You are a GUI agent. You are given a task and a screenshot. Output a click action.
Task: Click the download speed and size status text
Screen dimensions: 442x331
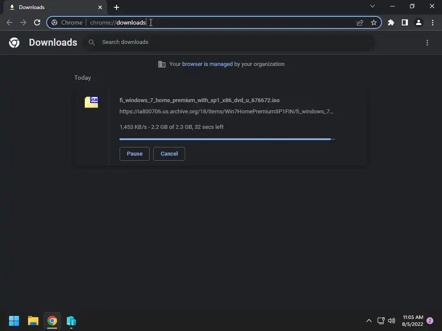click(171, 127)
